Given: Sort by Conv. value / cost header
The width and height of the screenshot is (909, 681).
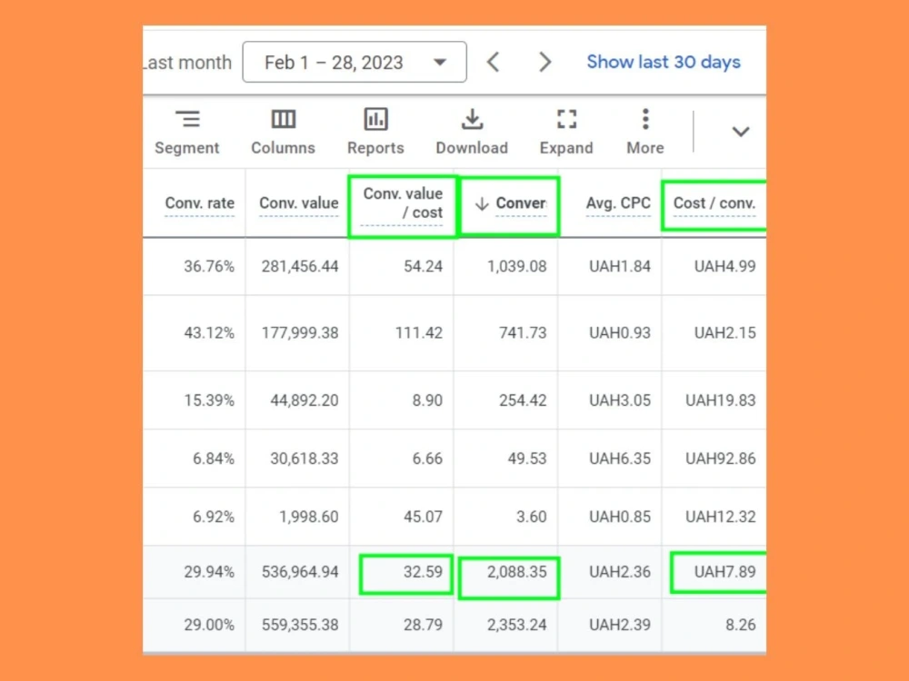Looking at the screenshot, I should [x=403, y=203].
